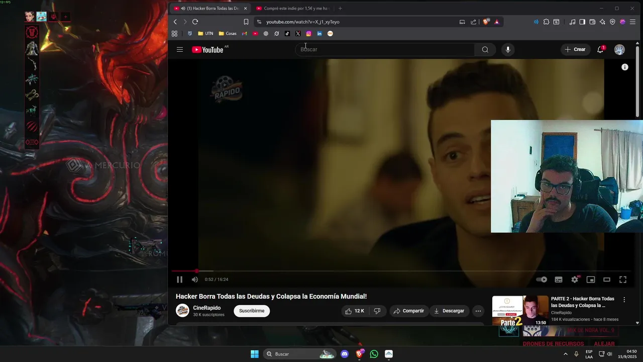Enter fullscreen video mode
Image resolution: width=643 pixels, height=362 pixels.
[623, 280]
